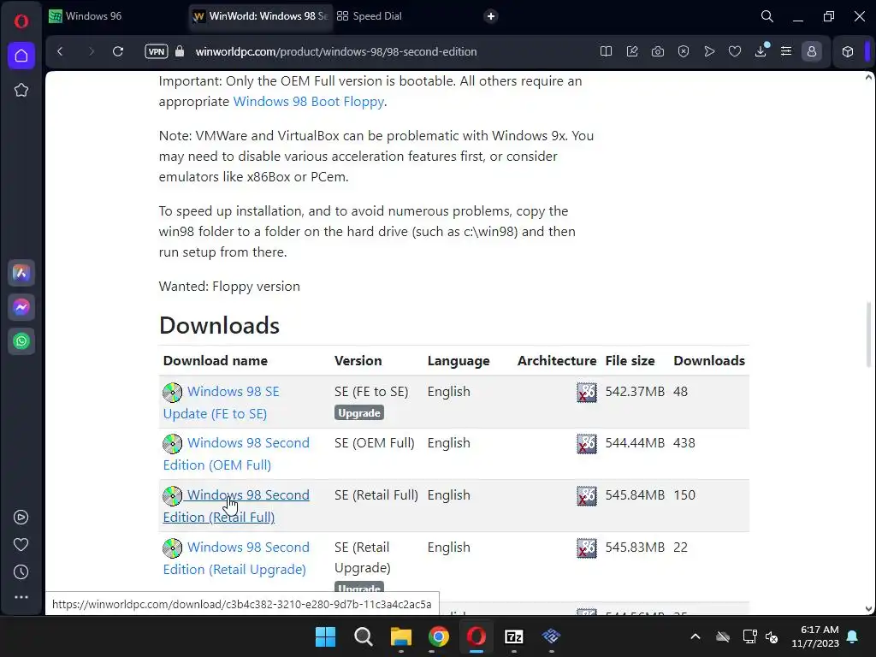Search tabs with the magnifier icon
This screenshot has height=657, width=876.
coord(767,16)
